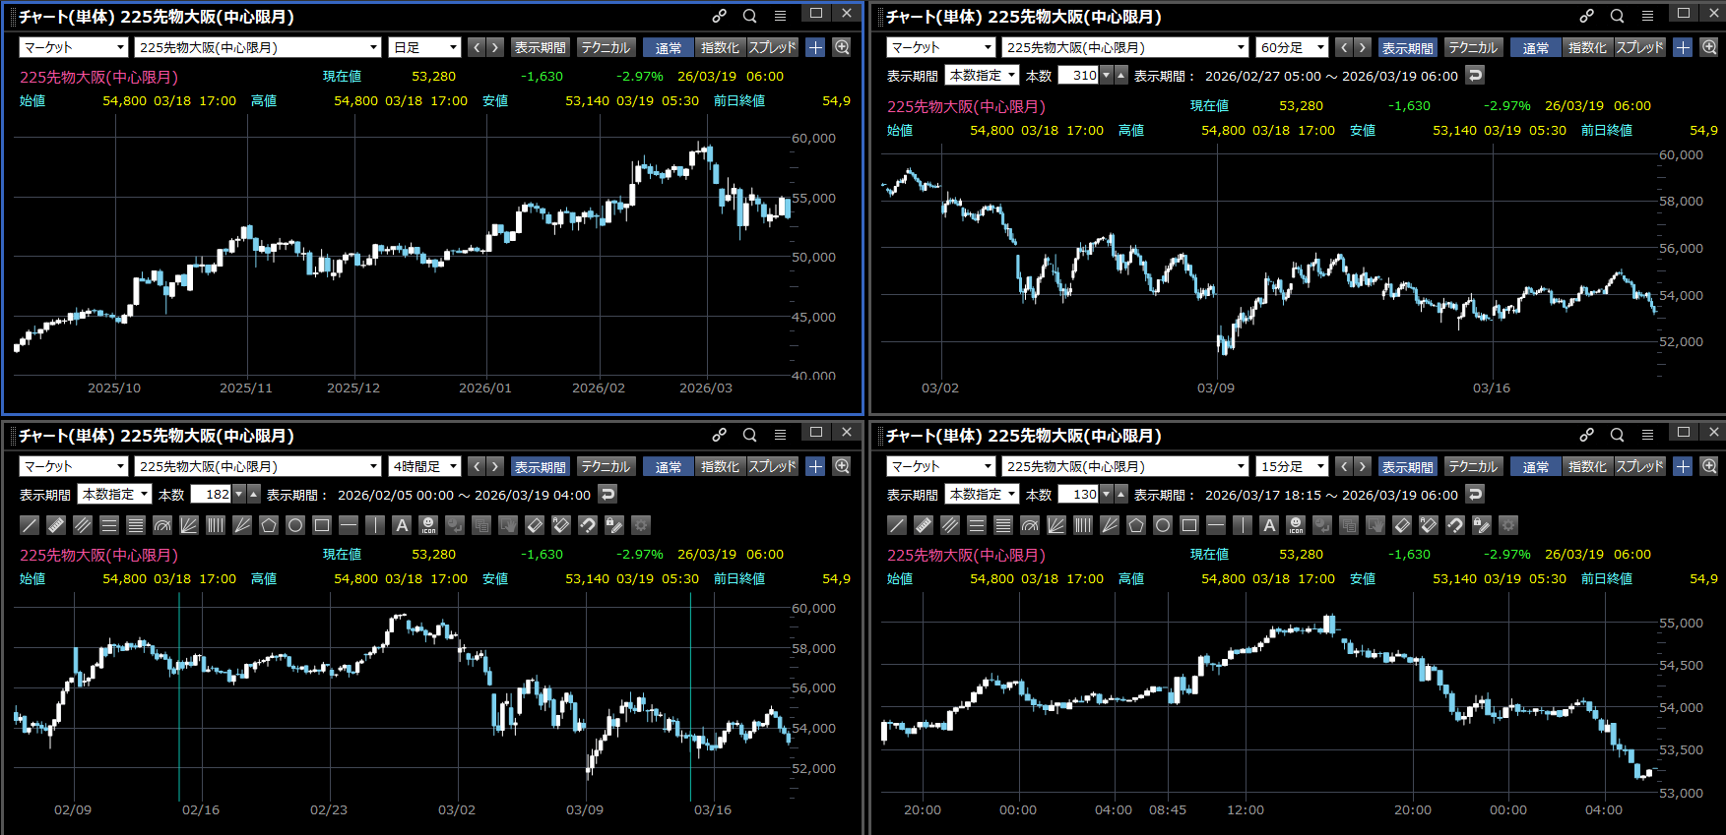The width and height of the screenshot is (1726, 835).
Task: Click the link chain icon in daily chart title bar
Action: coord(720,16)
